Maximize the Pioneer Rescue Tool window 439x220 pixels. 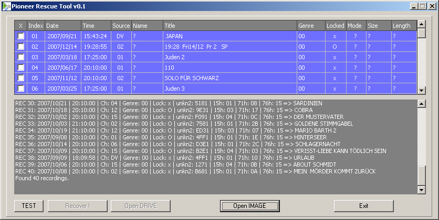pyautogui.click(x=422, y=6)
